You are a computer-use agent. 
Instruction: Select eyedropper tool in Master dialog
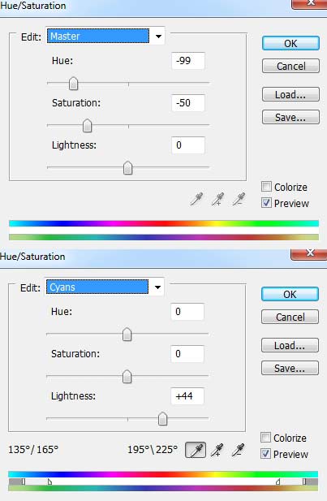pos(196,199)
